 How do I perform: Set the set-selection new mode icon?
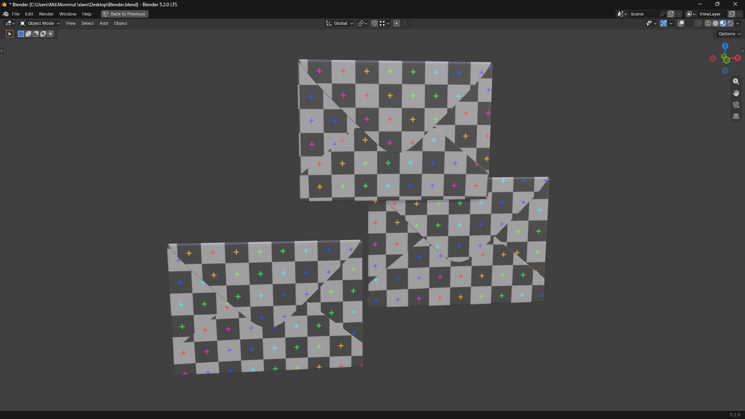point(21,34)
